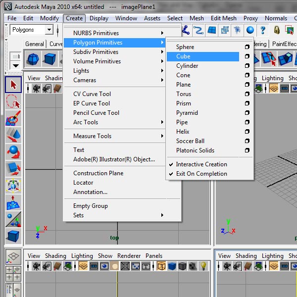297x297 pixels.
Task: Switch to the General shelf tab
Action: pos(35,44)
